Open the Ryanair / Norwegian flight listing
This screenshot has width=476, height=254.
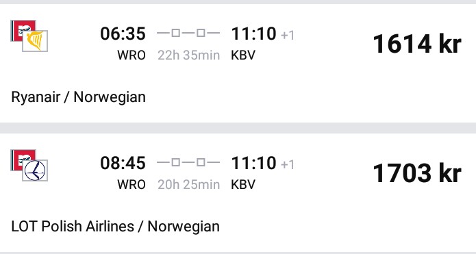pos(238,64)
